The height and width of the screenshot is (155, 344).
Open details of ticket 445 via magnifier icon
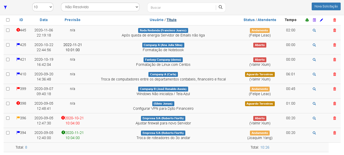[314, 30]
